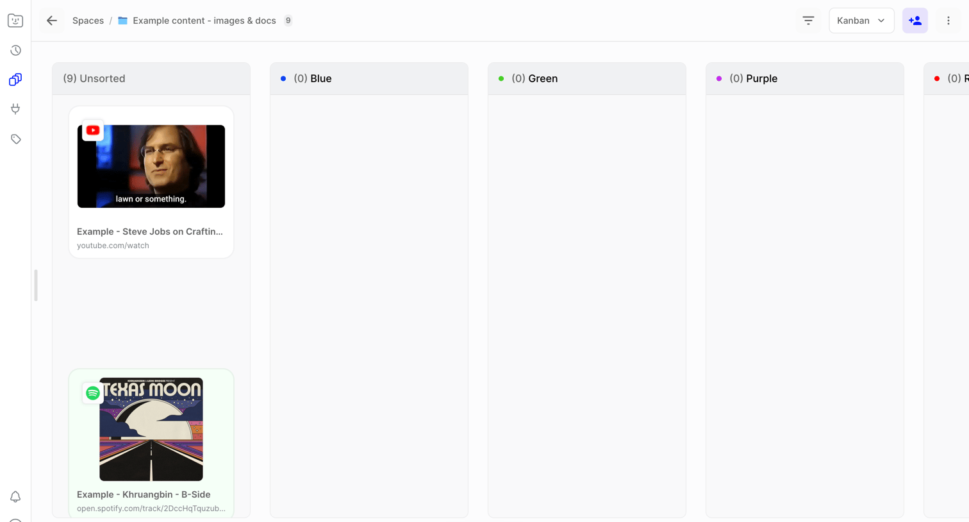Click the YouTube badge on Steve Jobs card
969x522 pixels.
click(93, 130)
